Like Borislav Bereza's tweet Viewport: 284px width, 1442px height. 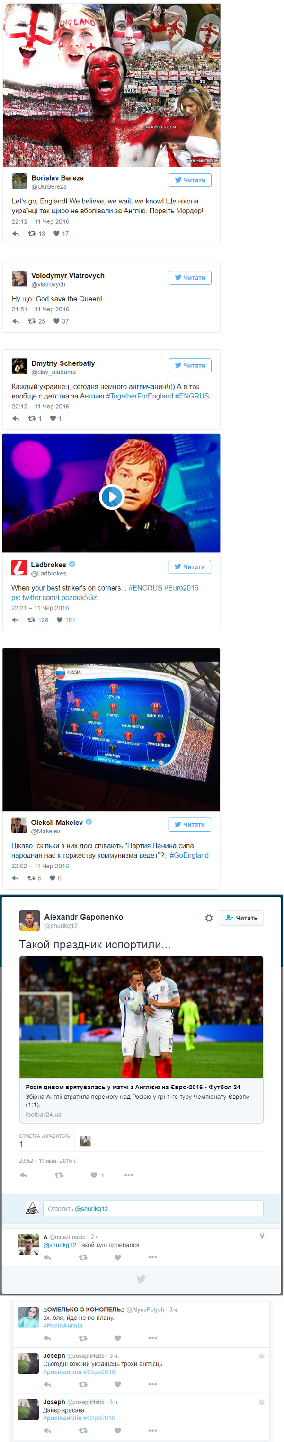point(57,233)
